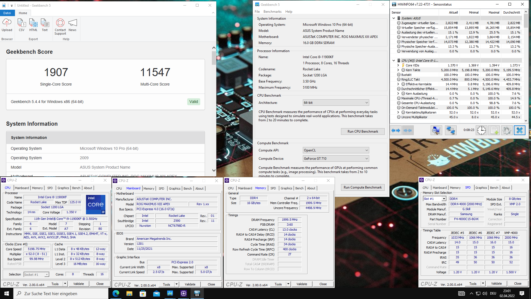This screenshot has width=531, height=299.
Task: Open Mail app from taskbar
Action: 156,293
